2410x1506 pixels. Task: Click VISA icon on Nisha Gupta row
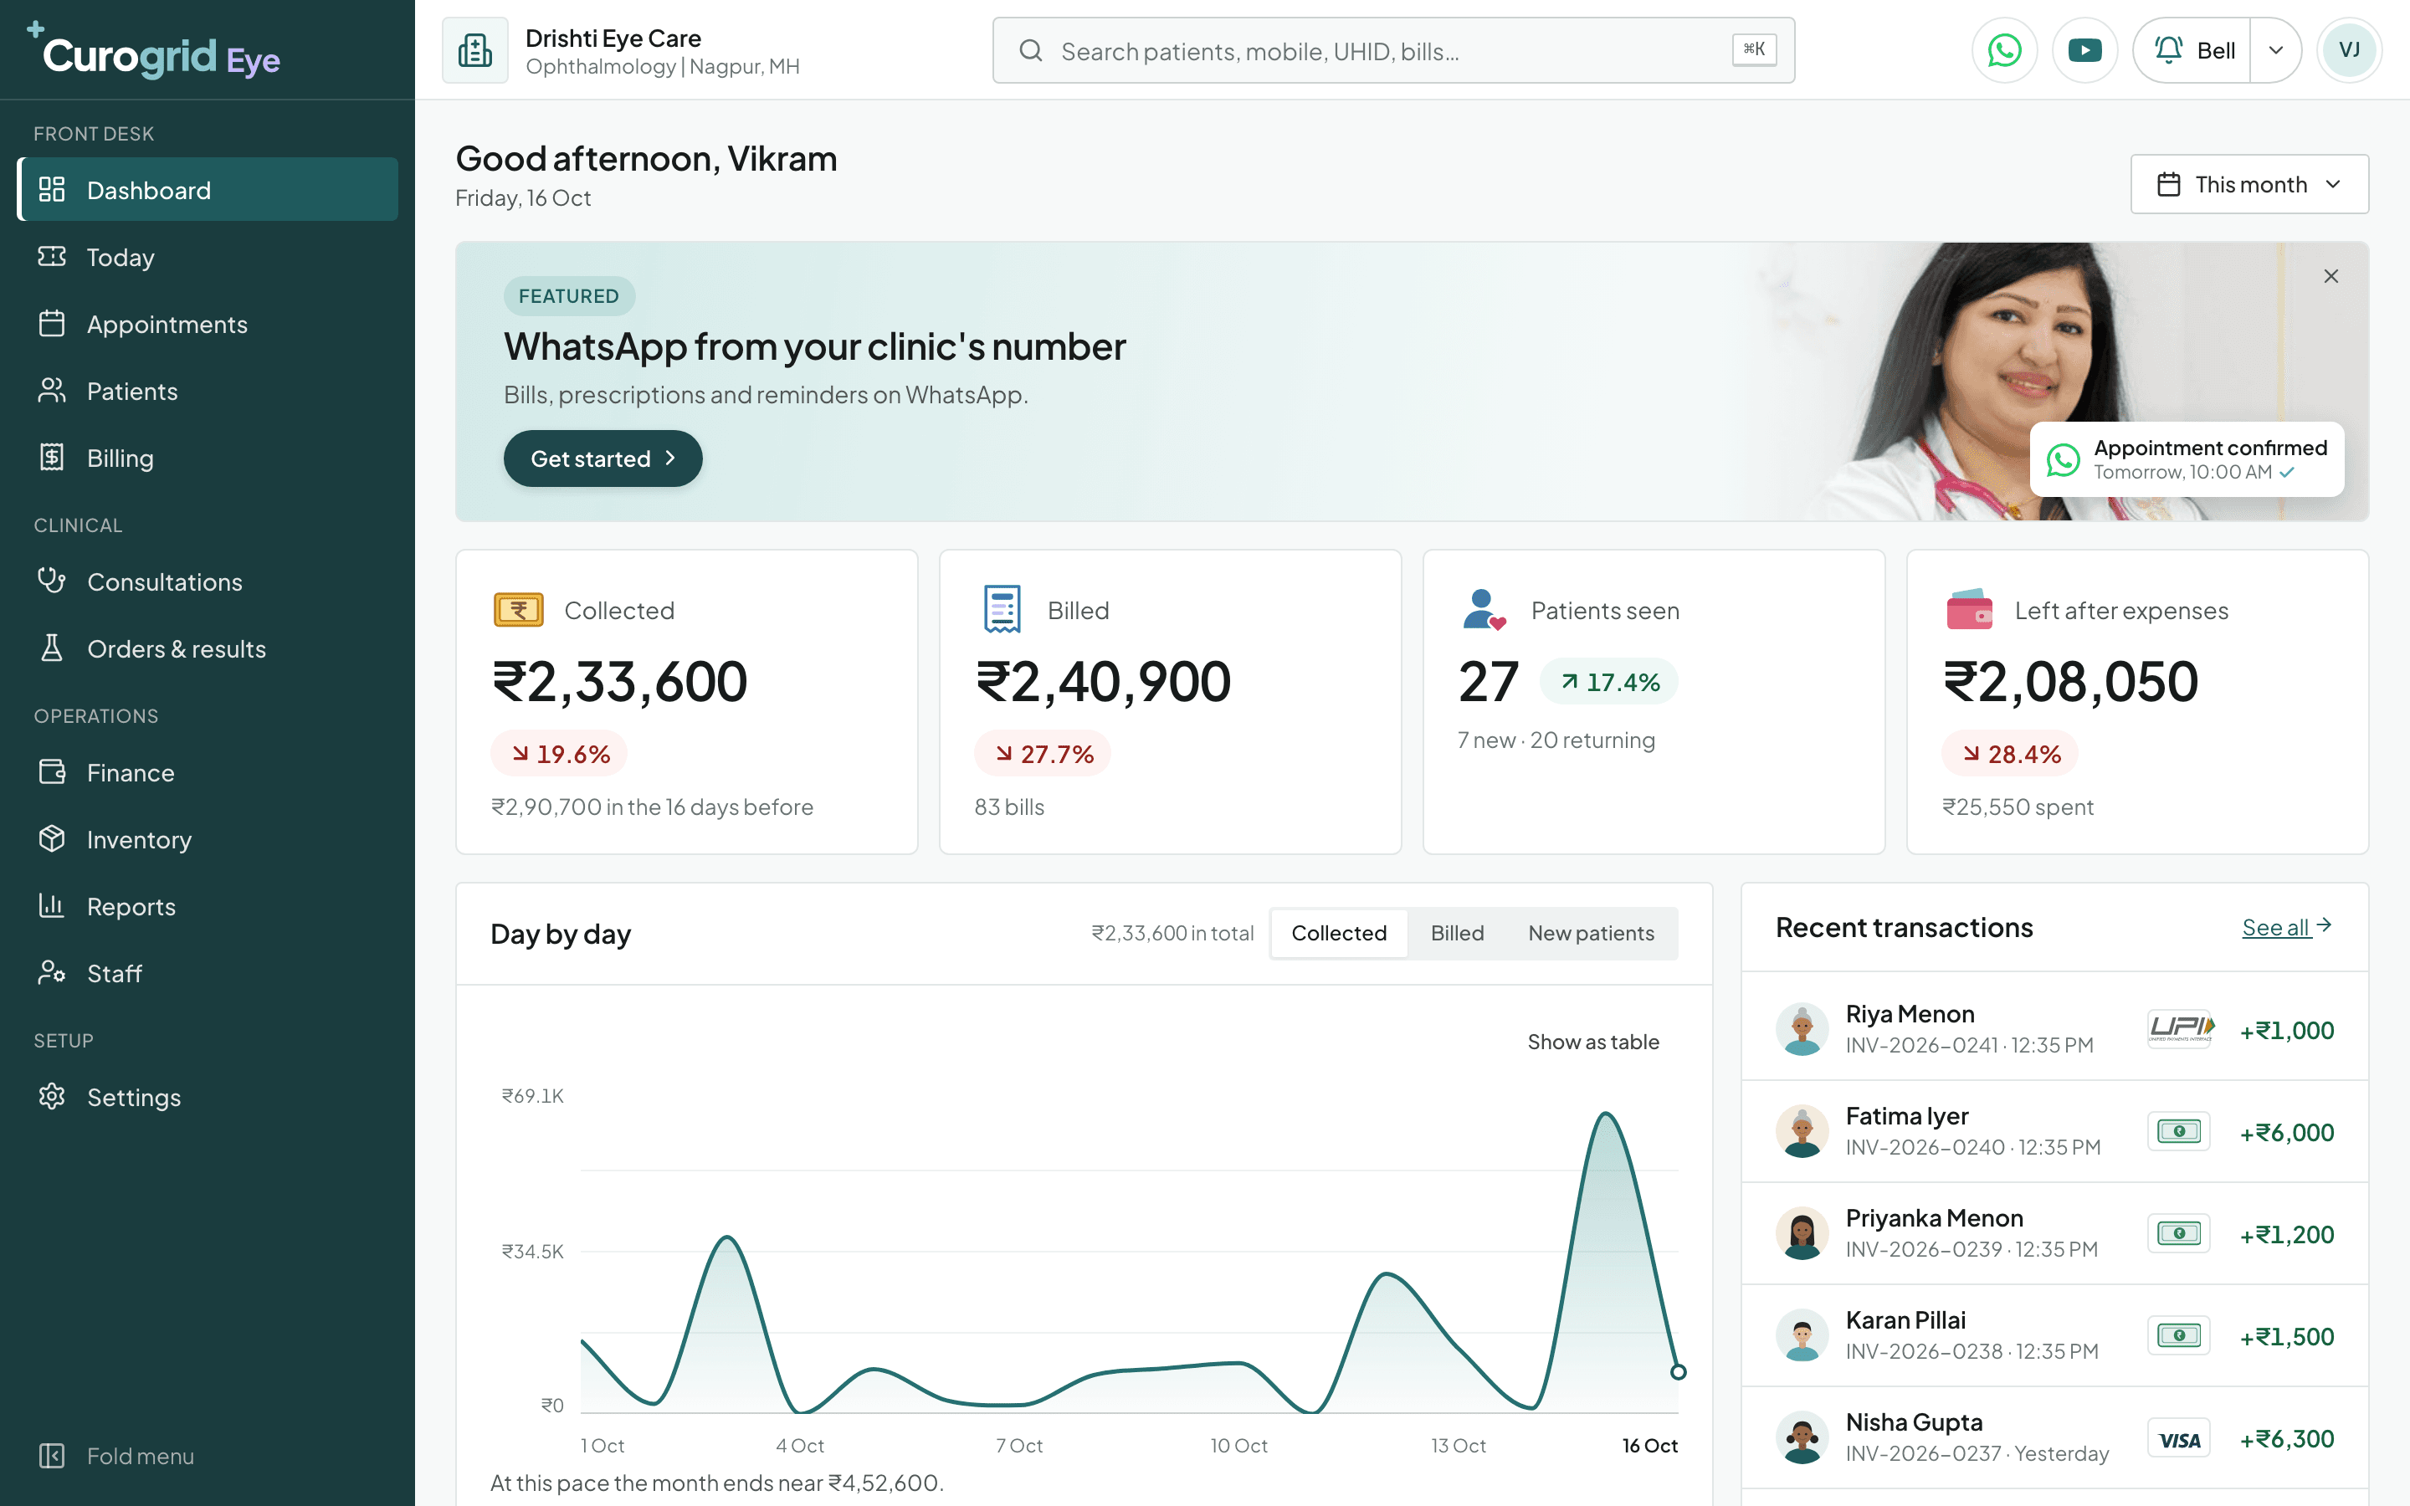click(2179, 1438)
